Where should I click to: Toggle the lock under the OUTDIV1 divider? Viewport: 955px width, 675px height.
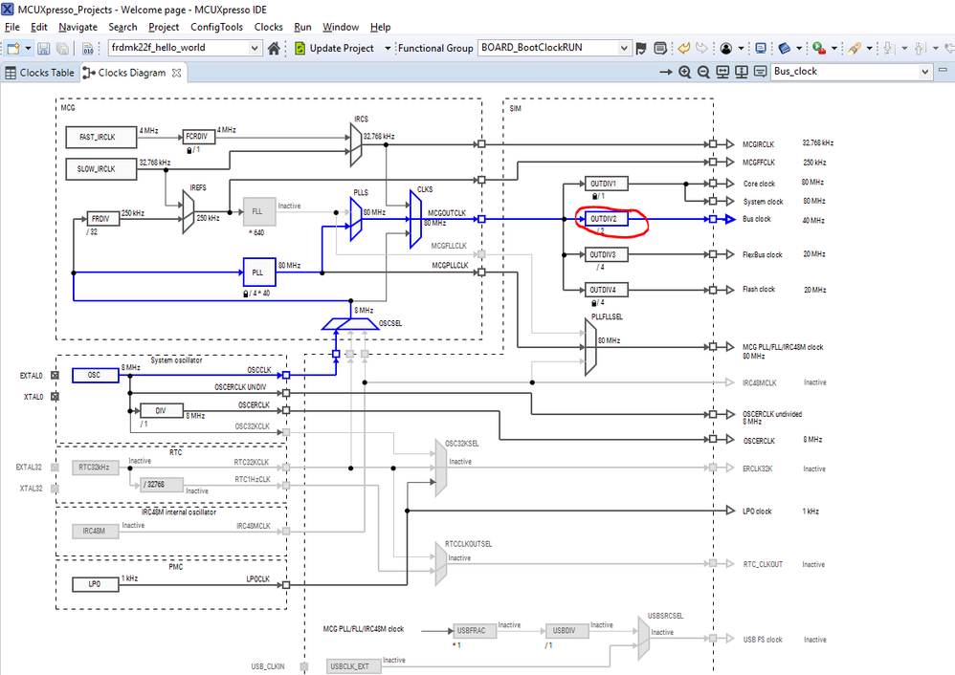[594, 196]
